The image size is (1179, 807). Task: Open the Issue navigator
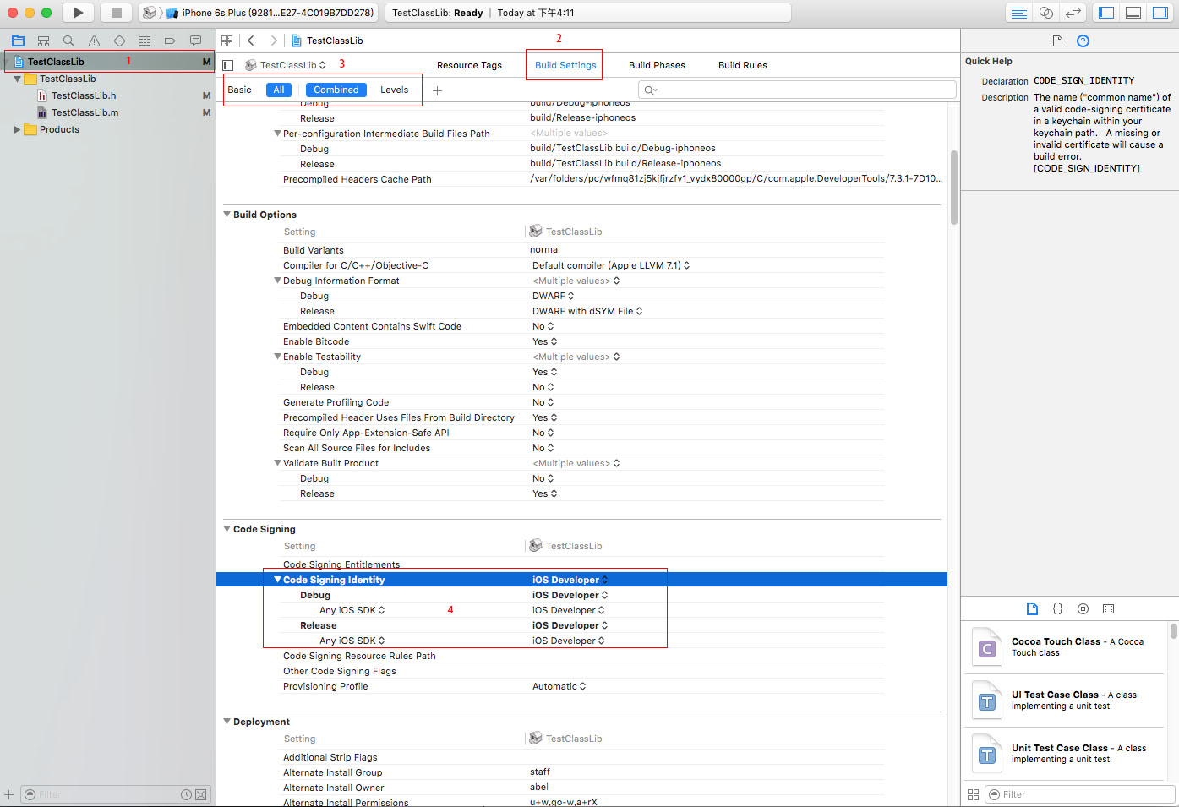[x=94, y=41]
